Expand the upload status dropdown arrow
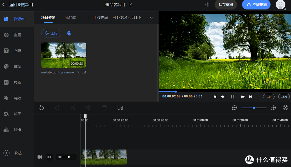Image resolution: width=291 pixels, height=167 pixels. [x=151, y=18]
